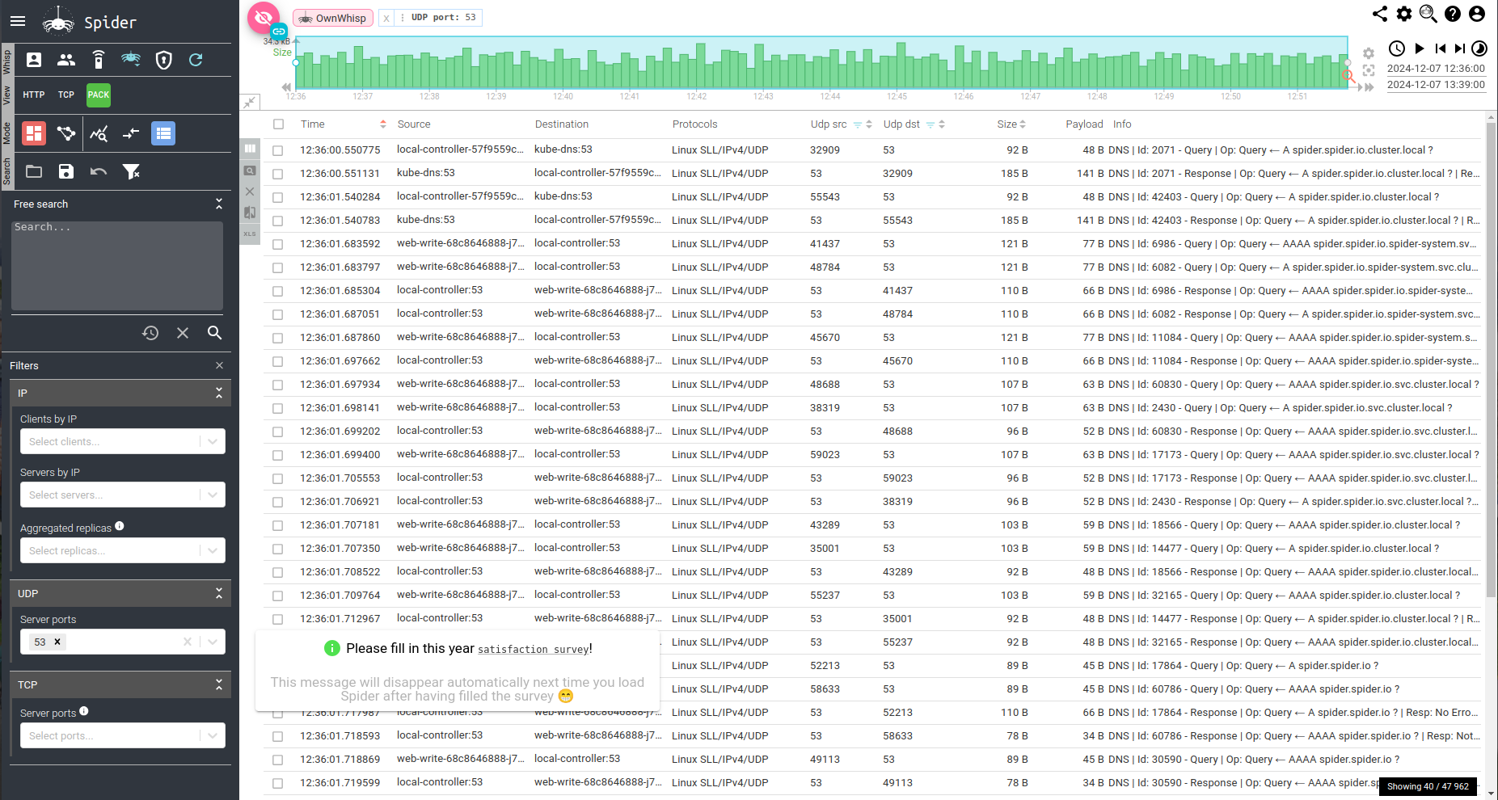Check the row at 12:36:01.683592
This screenshot has height=800, width=1498.
coord(278,244)
